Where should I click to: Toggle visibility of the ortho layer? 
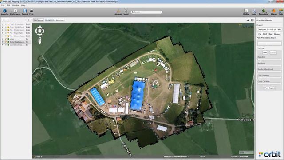pyautogui.click(x=6, y=39)
